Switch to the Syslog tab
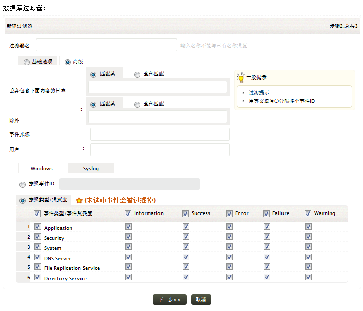Screen dimensions: 363x311 click(x=91, y=168)
